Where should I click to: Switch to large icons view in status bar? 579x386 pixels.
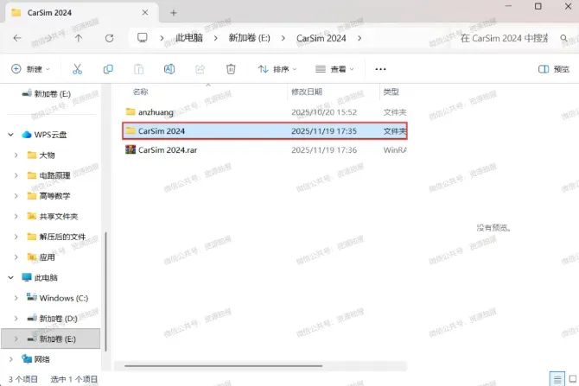(x=573, y=379)
